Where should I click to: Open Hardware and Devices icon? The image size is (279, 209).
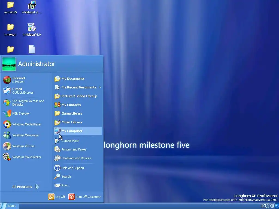57,158
